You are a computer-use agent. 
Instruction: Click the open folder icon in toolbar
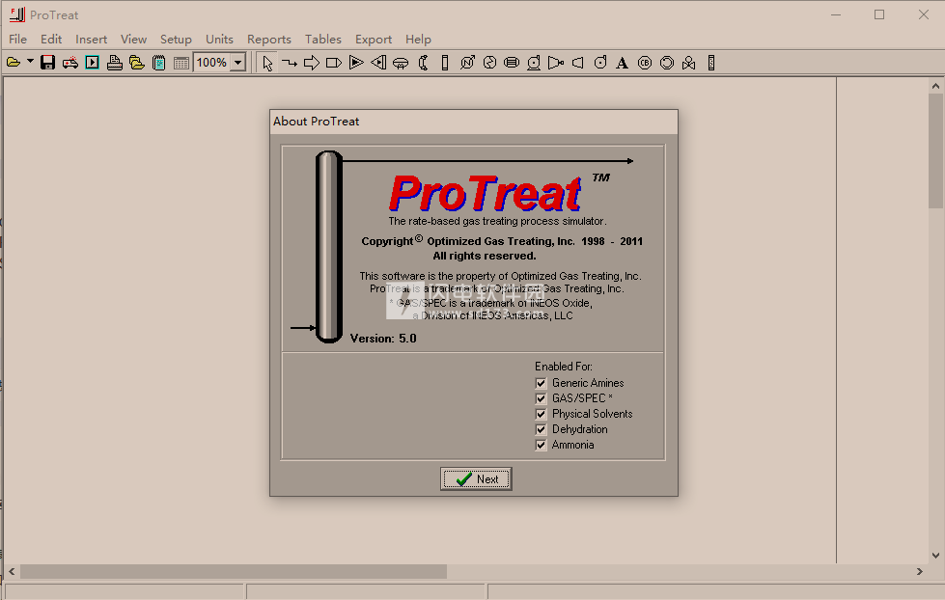[x=14, y=63]
